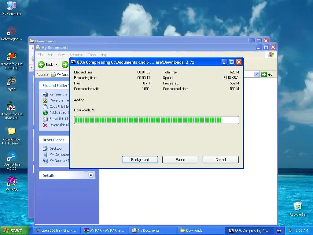
Task: Switch to the Bing browser taskbar button
Action: [56, 231]
